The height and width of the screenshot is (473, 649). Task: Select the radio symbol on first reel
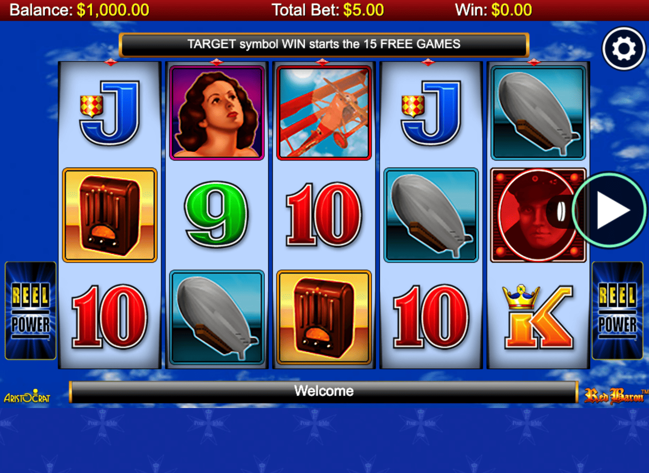(110, 215)
